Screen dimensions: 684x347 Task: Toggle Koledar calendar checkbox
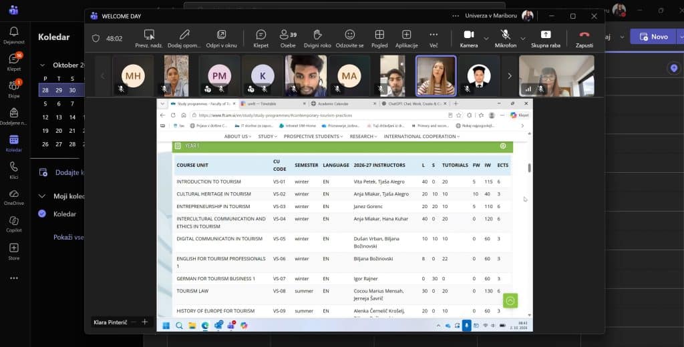(42, 214)
